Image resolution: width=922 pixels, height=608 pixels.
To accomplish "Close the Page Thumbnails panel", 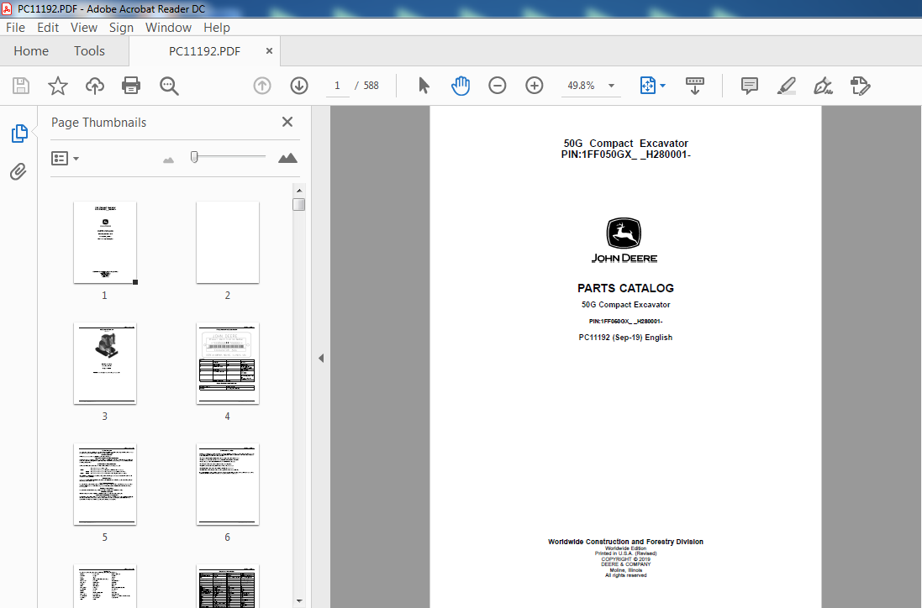I will tap(287, 122).
